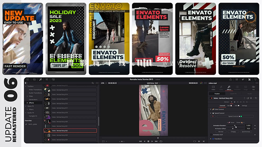The width and height of the screenshot is (262, 147).
Task: Expand the Titles tree item
Action: pos(27,96)
